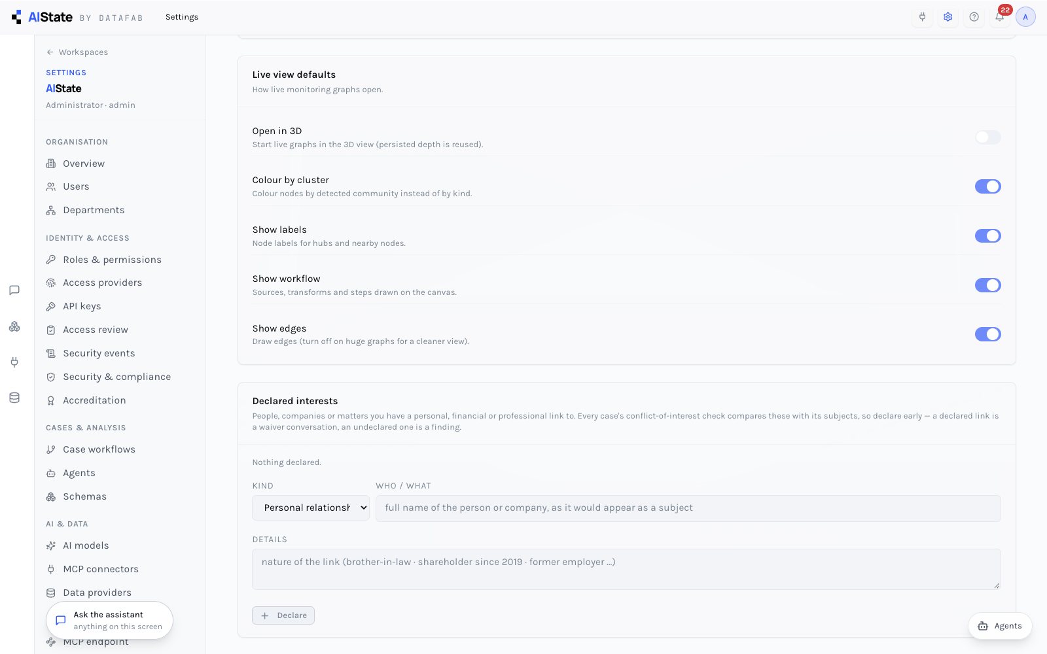This screenshot has width=1047, height=654.
Task: Click the cubes schema icon in the left rail
Action: coord(14,326)
